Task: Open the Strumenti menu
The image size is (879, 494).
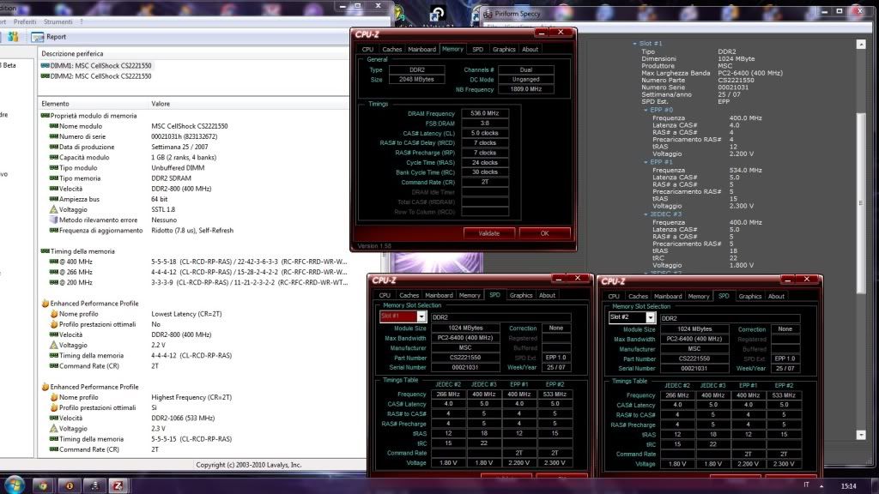Action: pos(58,21)
